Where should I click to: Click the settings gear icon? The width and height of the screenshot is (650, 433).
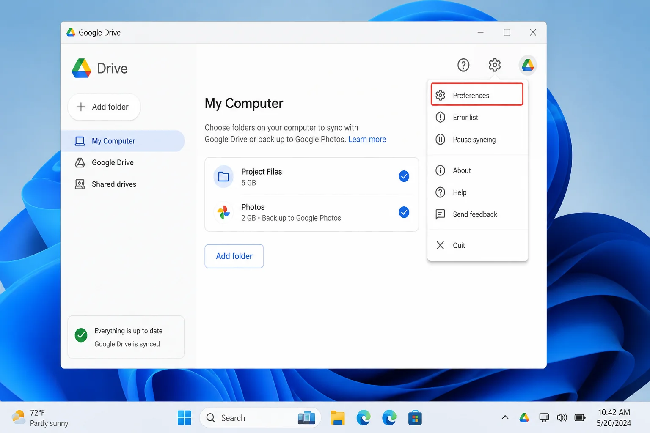[x=495, y=65]
